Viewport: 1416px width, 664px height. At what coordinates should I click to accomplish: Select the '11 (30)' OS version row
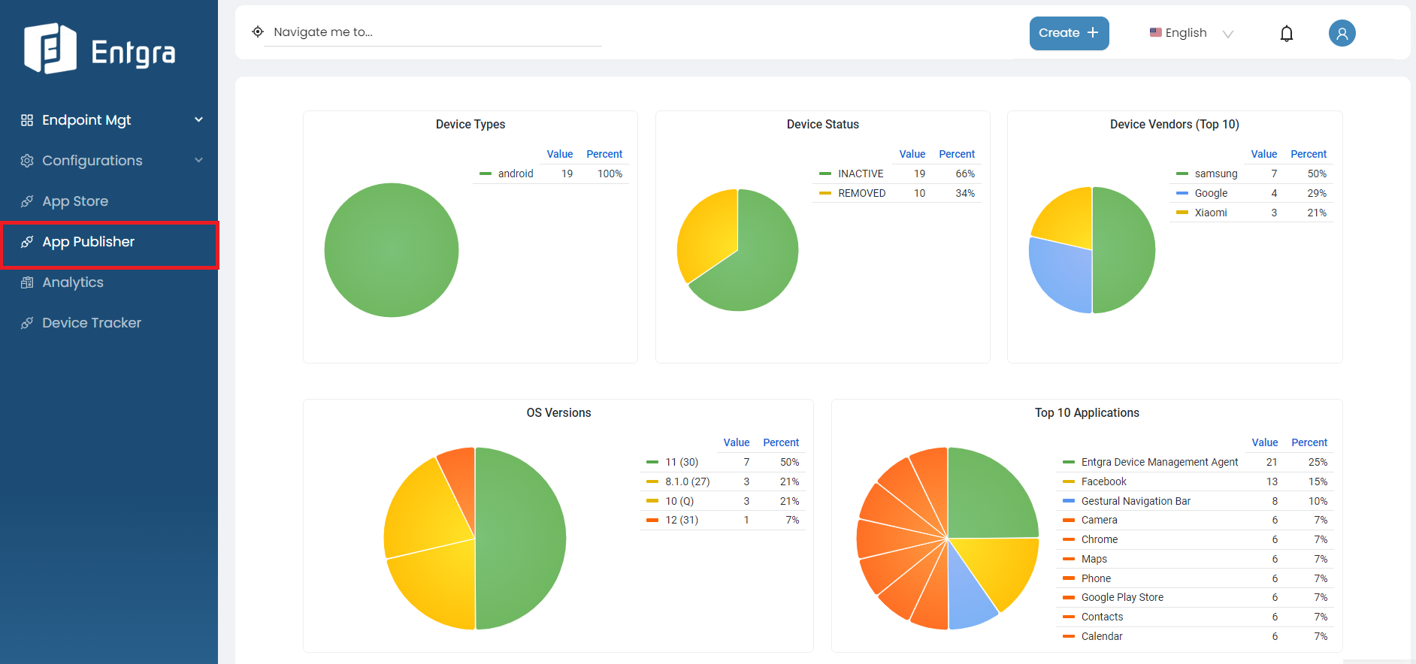pyautogui.click(x=722, y=462)
